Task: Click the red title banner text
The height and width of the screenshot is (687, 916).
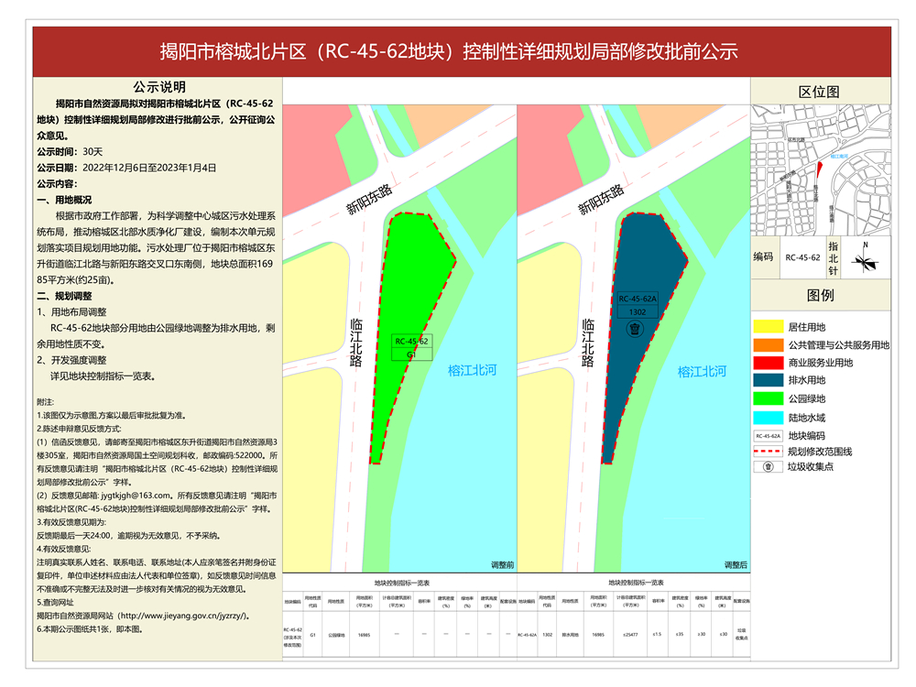Action: 449,52
